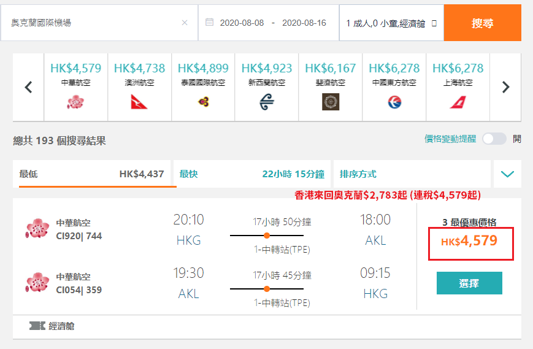The width and height of the screenshot is (533, 349).
Task: Filter by 中國東方航空 China Eastern logo
Action: 394,102
